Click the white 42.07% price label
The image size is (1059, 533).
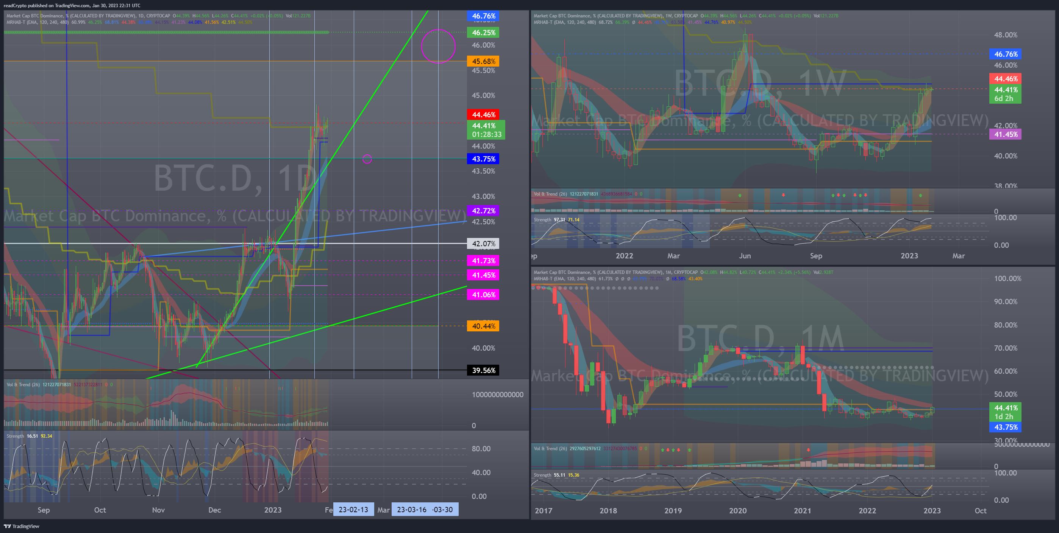pyautogui.click(x=483, y=244)
